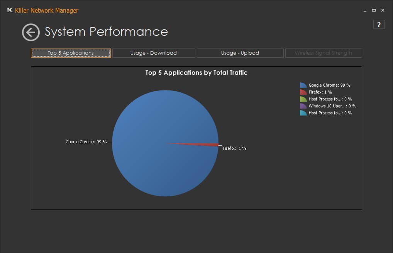
Task: Click the blue Google Chrome legend swatch
Action: (303, 85)
